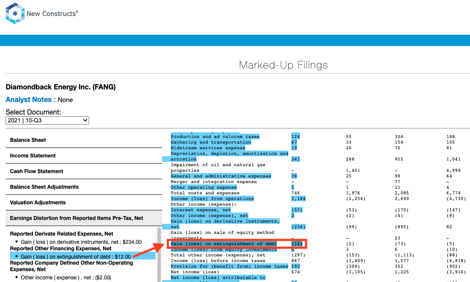Click highlighted value '(234)' in filing
Screen dimensions: 470x282
pos(298,227)
